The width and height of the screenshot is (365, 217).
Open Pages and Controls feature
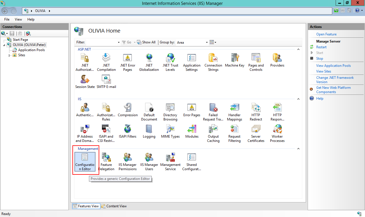point(256,62)
